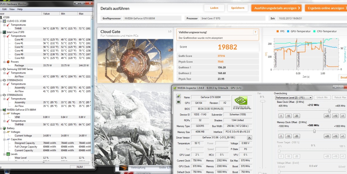This screenshot has width=347, height=174.
Task: Click the Max column header
Action: (84, 14)
